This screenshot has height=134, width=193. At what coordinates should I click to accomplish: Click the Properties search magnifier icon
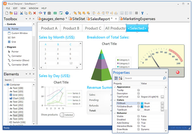164,78
